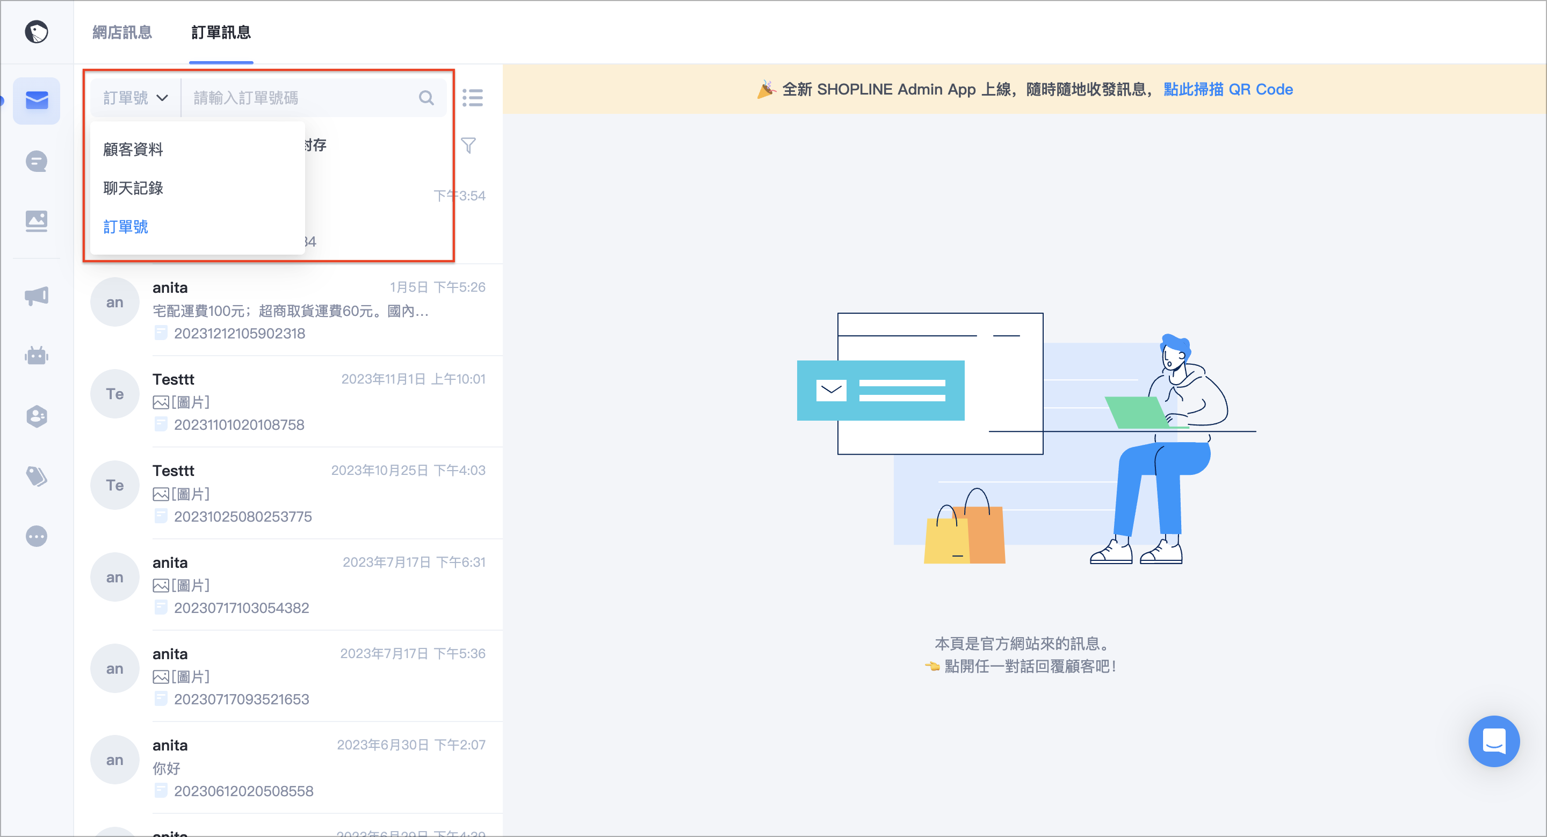Click order number 20230717103054382
1547x837 pixels.
[x=241, y=608]
